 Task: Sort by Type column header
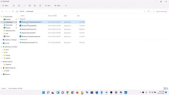click(x=65, y=16)
